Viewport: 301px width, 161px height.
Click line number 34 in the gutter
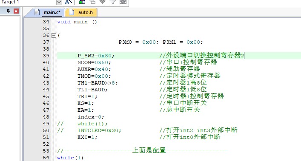point(46,22)
